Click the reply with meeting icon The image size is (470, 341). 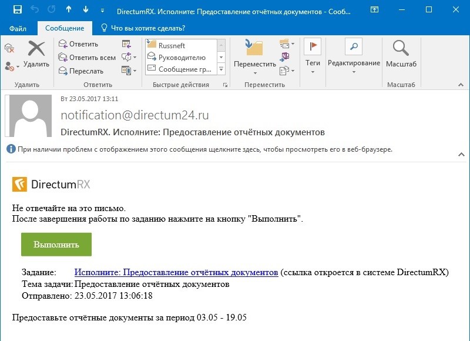[126, 44]
